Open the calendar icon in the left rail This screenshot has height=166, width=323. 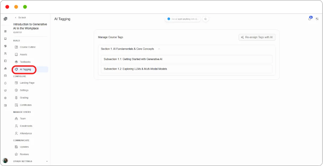(5, 76)
